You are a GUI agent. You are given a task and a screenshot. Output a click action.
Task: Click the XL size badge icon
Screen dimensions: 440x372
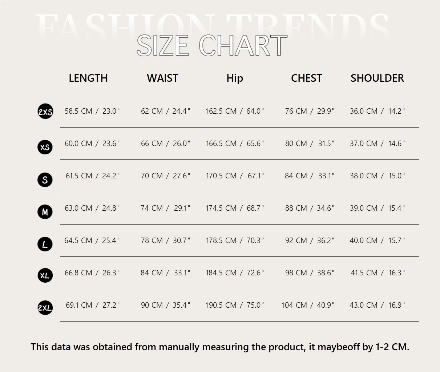[x=45, y=276]
